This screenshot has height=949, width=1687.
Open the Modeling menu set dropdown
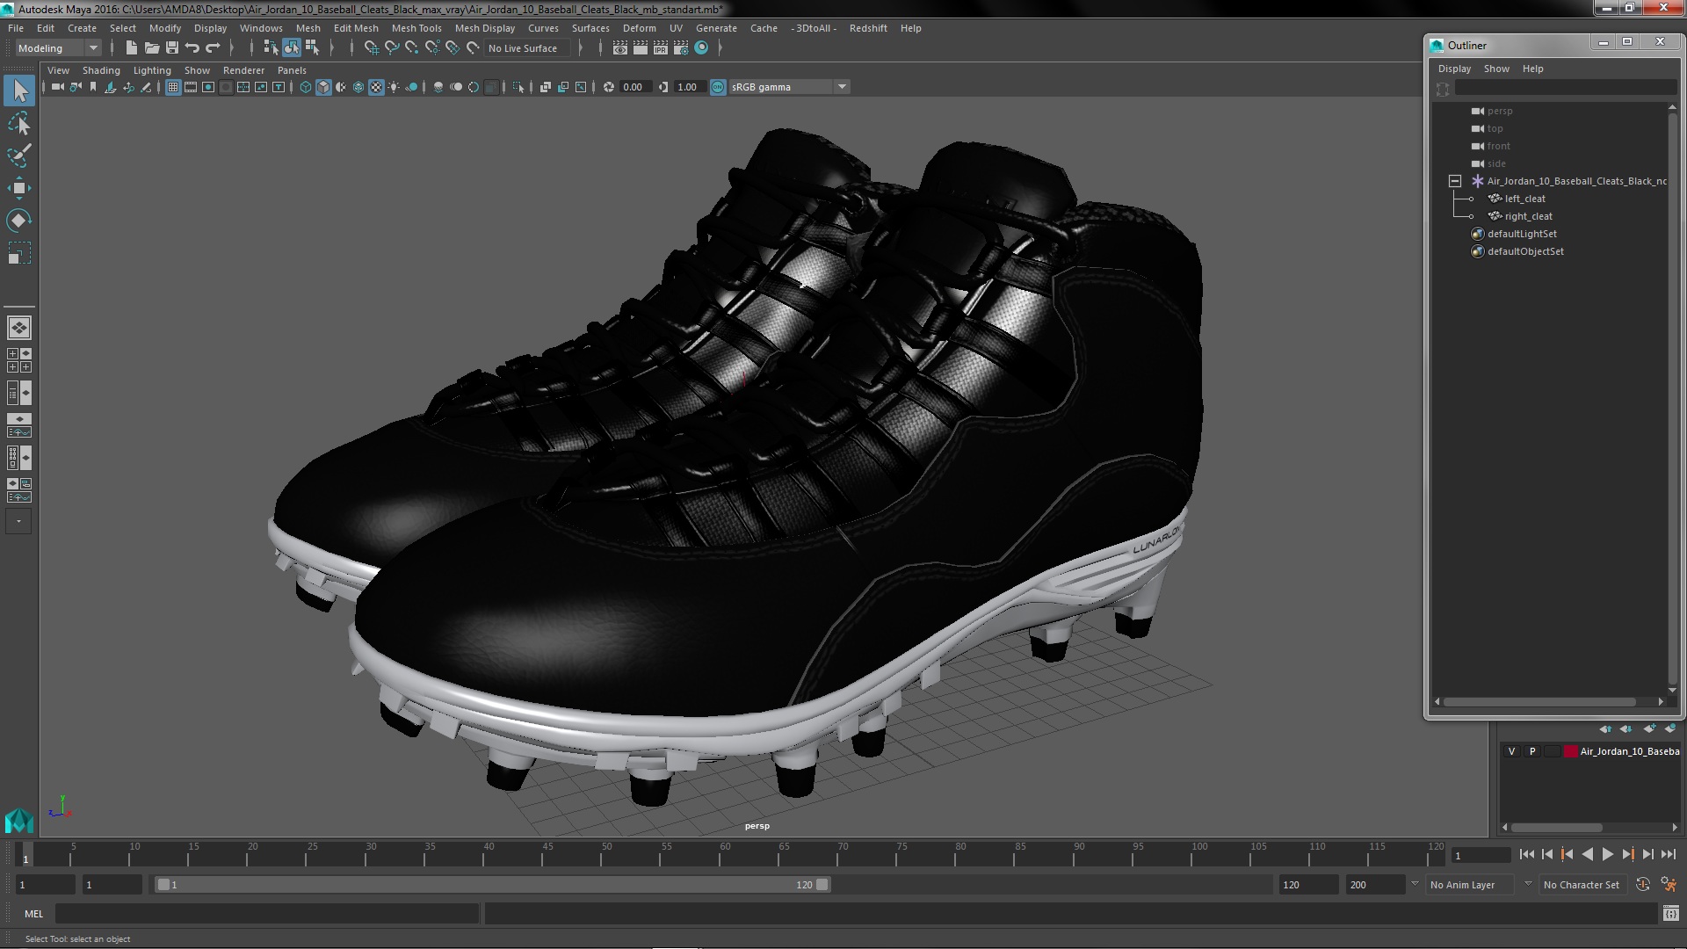point(59,48)
